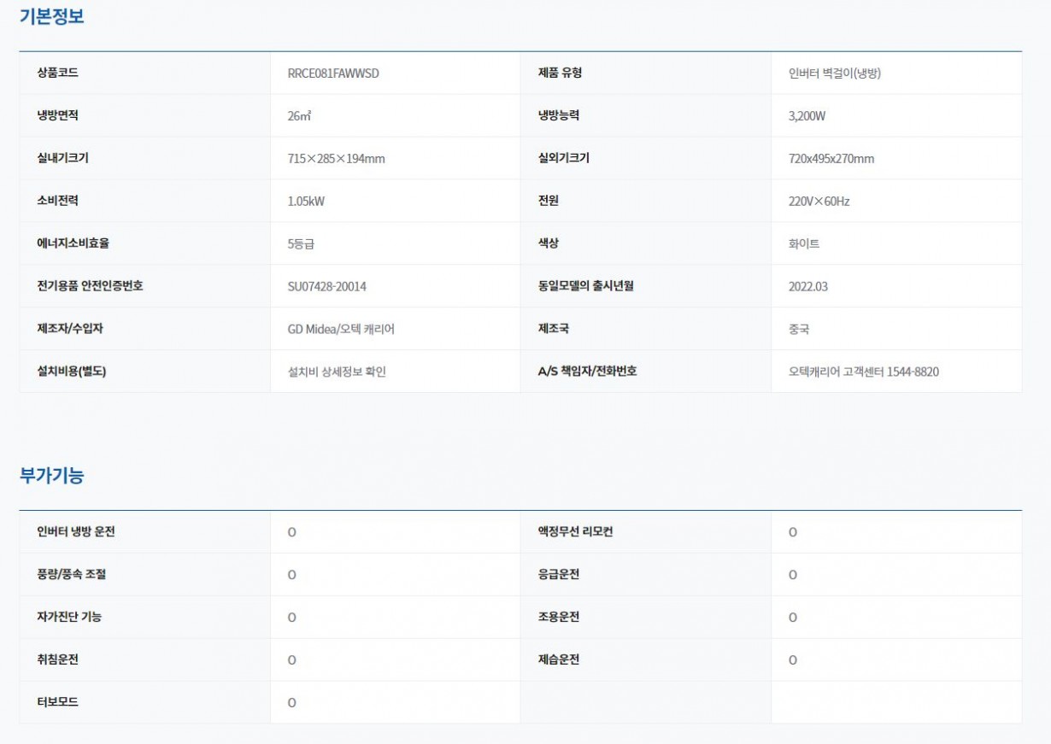Click the 자가진단 기능 feature label

click(69, 617)
